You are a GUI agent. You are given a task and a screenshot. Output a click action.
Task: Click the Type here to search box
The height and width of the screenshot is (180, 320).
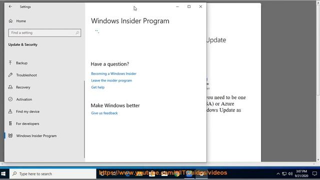pyautogui.click(x=53, y=174)
